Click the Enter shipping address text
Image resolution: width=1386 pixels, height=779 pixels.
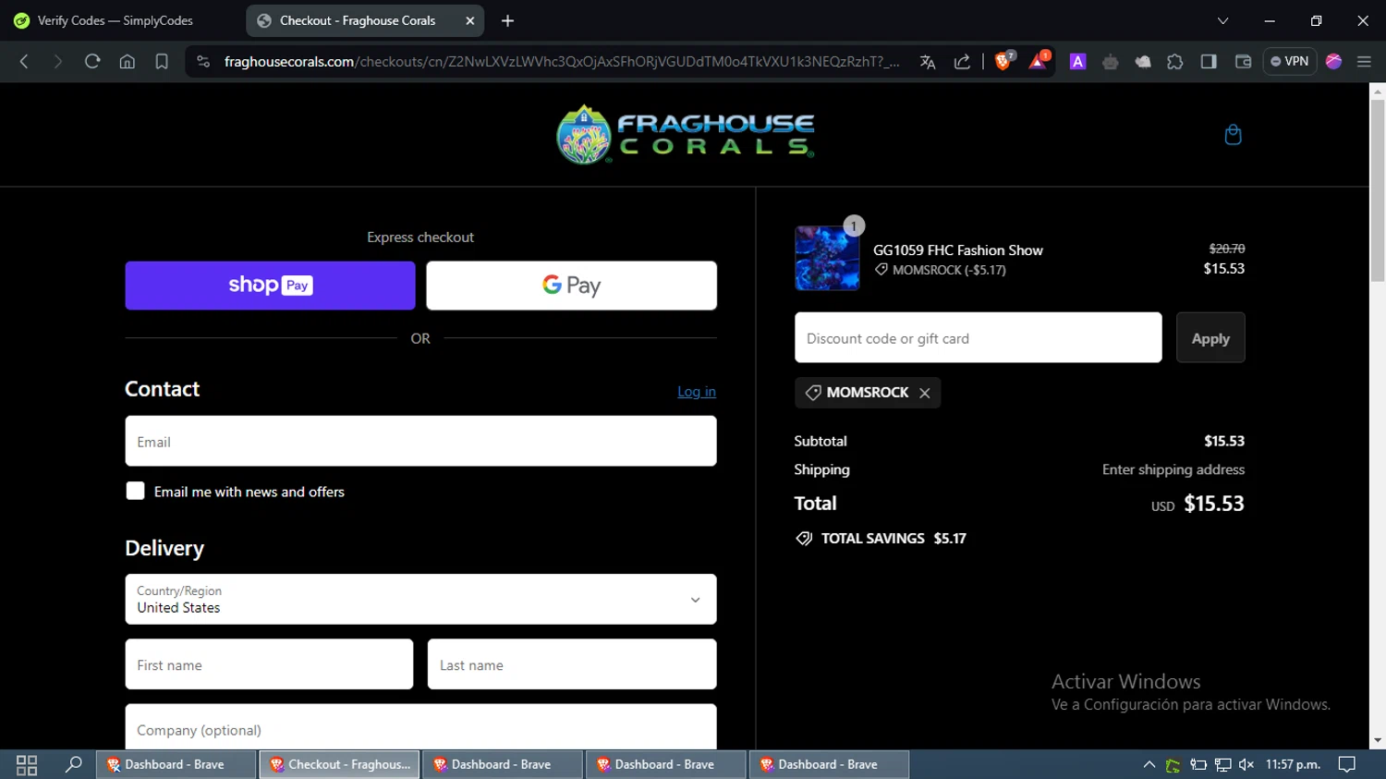click(1173, 469)
